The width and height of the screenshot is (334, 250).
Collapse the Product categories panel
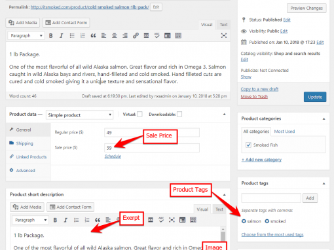(x=324, y=118)
